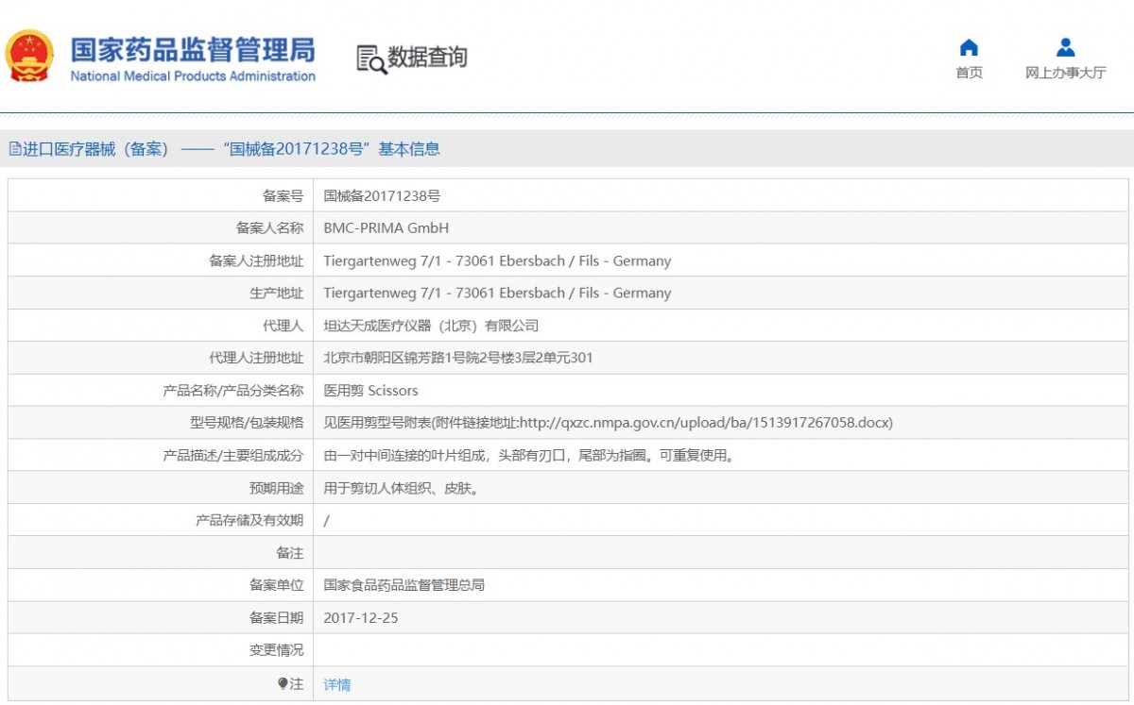
Task: Click the 国家药品监督管理局 title
Action: click(x=193, y=49)
